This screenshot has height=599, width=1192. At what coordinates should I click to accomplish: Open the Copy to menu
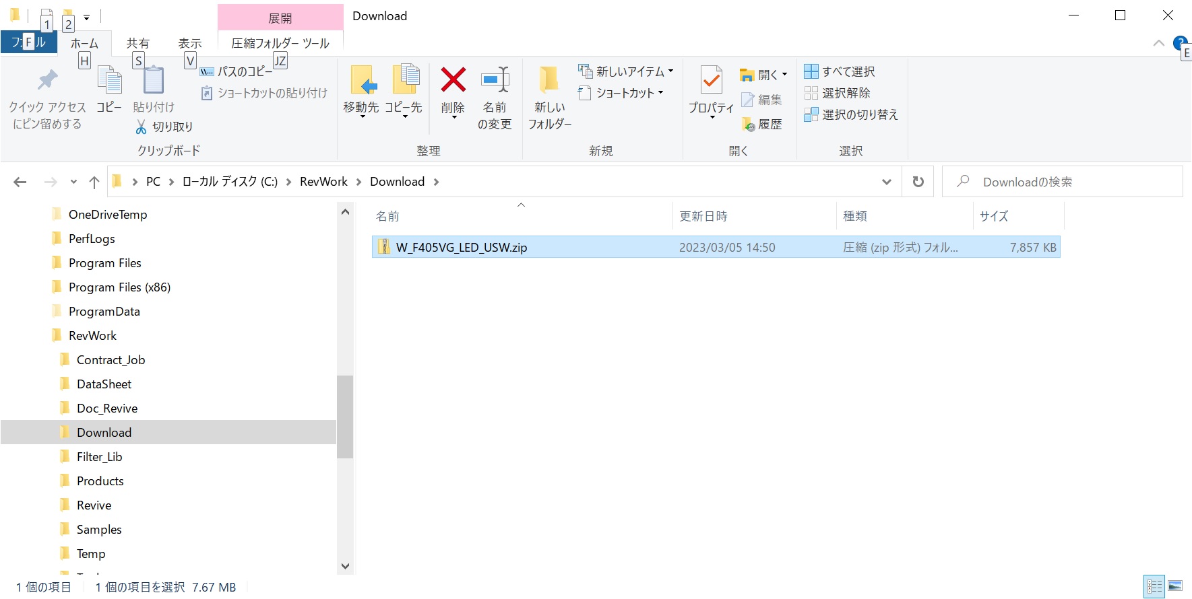point(404,92)
